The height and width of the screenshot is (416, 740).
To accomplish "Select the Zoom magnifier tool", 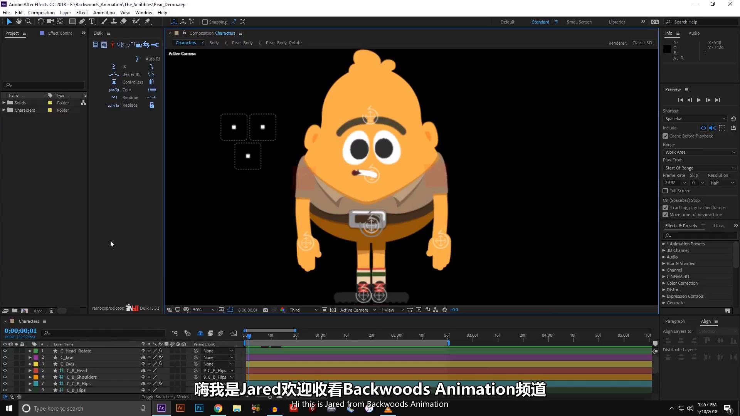I will pos(28,22).
